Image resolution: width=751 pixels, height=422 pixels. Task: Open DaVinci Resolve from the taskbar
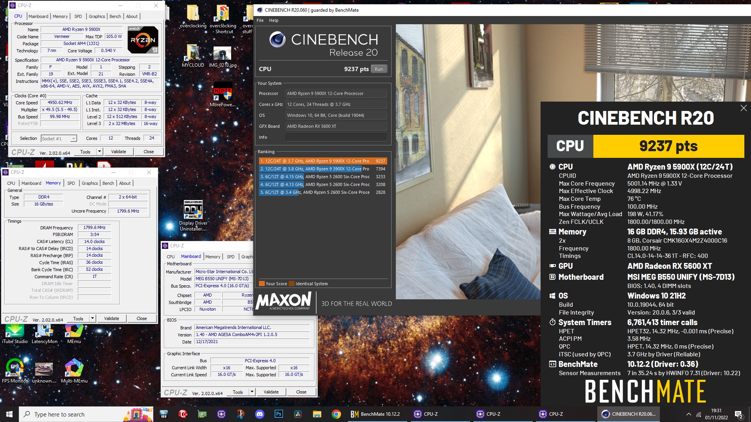(x=298, y=414)
